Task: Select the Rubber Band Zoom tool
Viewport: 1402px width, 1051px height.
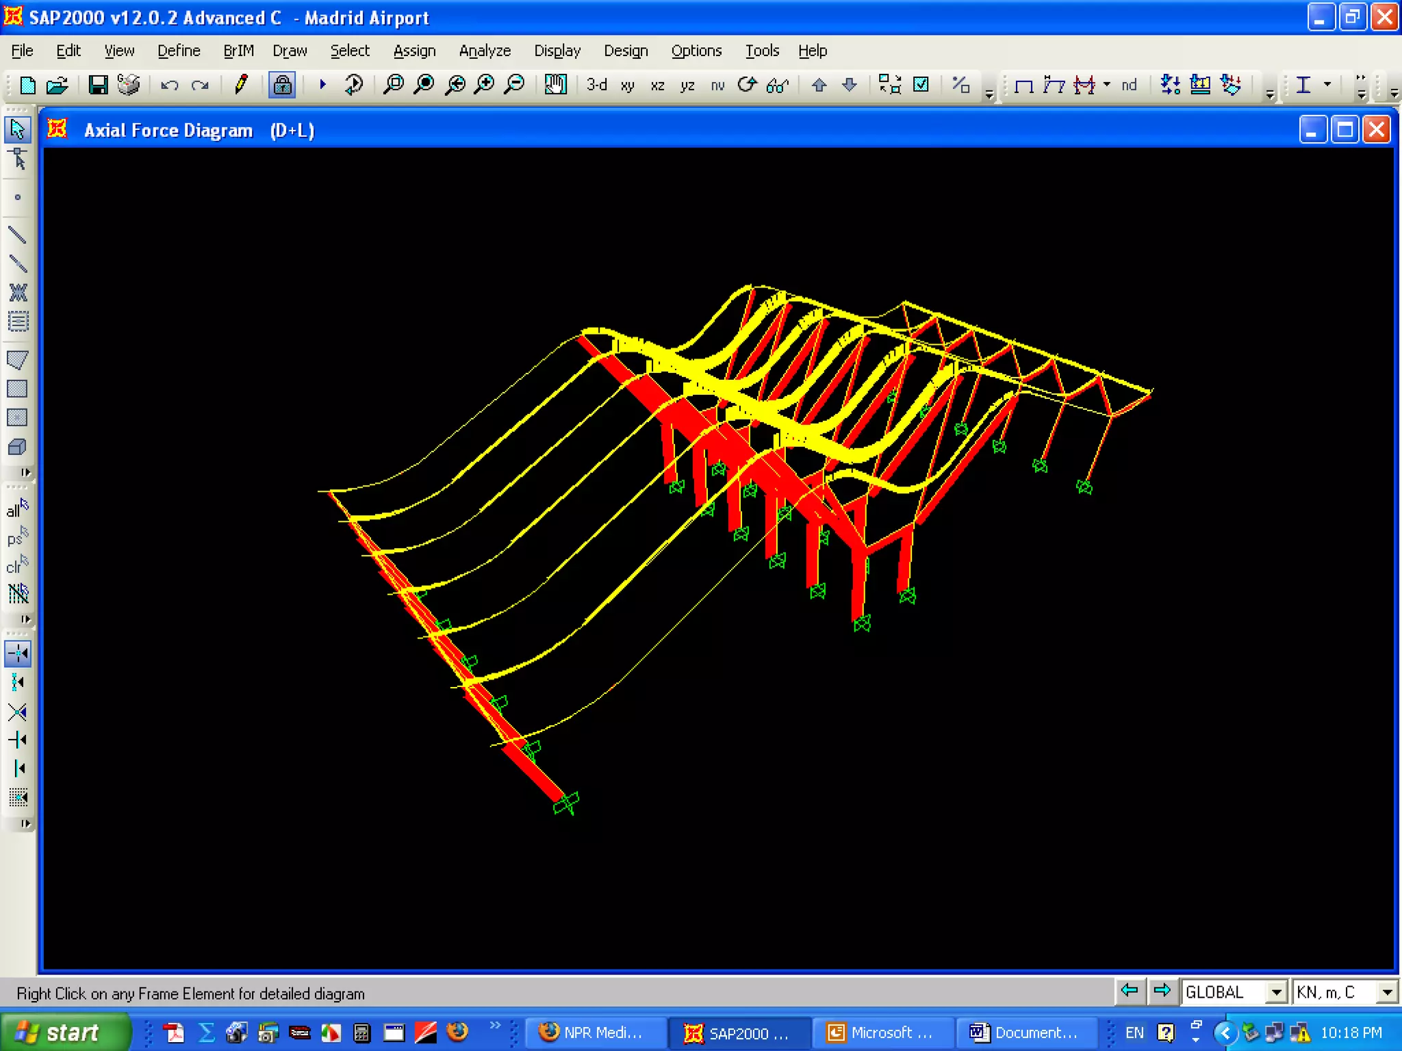Action: [x=394, y=85]
